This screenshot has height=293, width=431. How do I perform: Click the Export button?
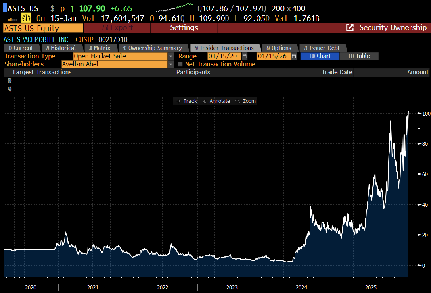117,28
